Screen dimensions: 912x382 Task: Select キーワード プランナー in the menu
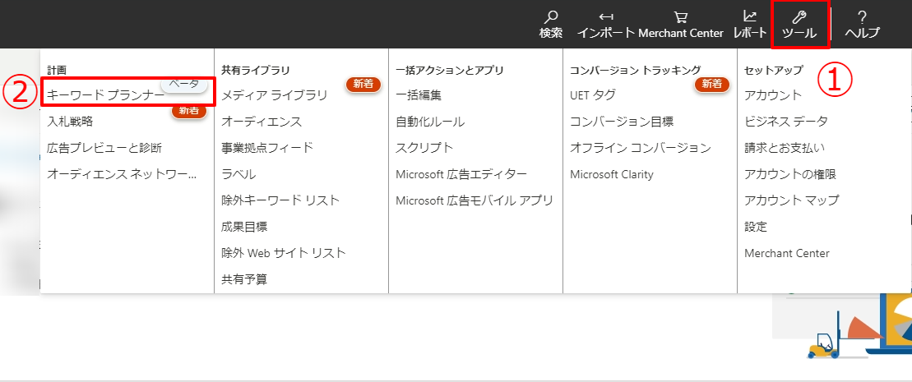[105, 95]
